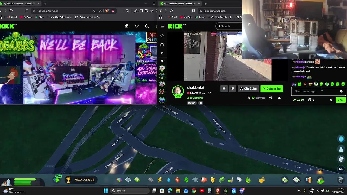
Task: Enable notification bell for shabbatai
Action: 224,89
